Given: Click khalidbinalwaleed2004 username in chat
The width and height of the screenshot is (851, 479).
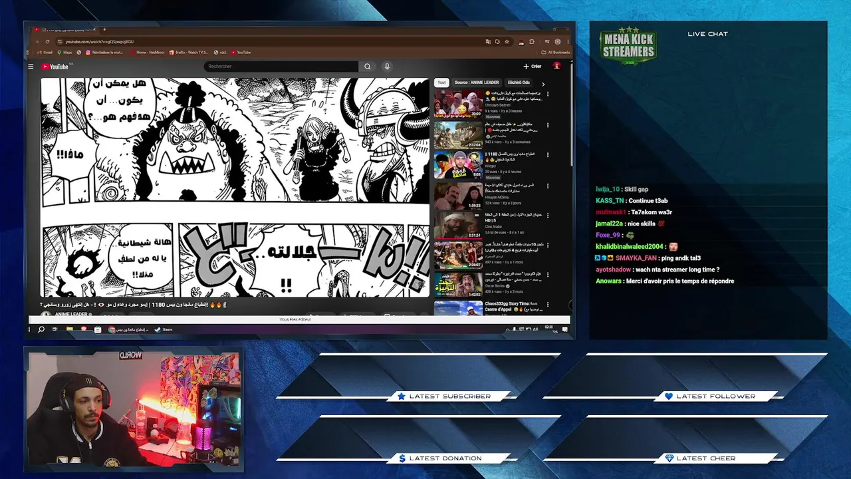Looking at the screenshot, I should 630,247.
